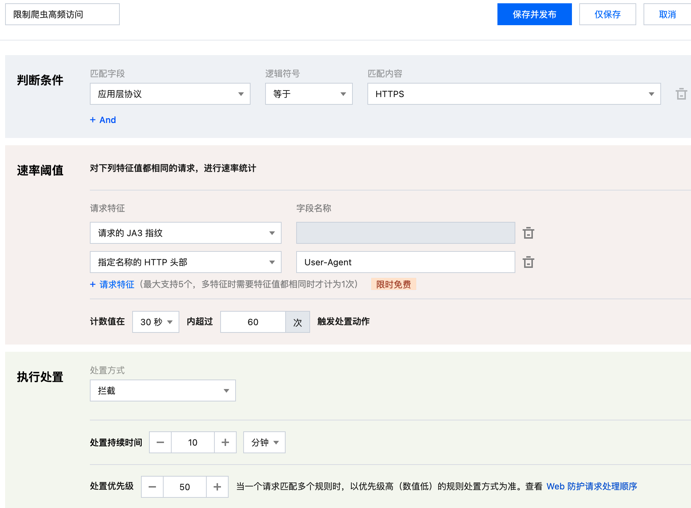Viewport: 691px width, 508px height.
Task: Open the 指定名称的 HTTP 头部 dropdown
Action: pyautogui.click(x=186, y=262)
